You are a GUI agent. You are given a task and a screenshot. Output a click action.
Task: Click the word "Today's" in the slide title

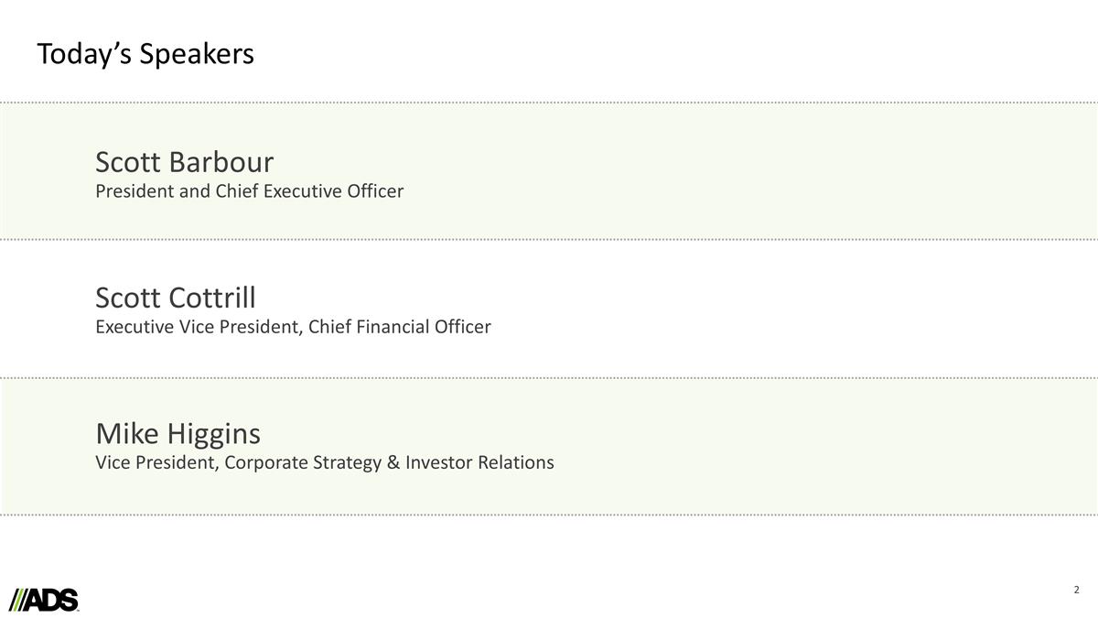(x=84, y=54)
